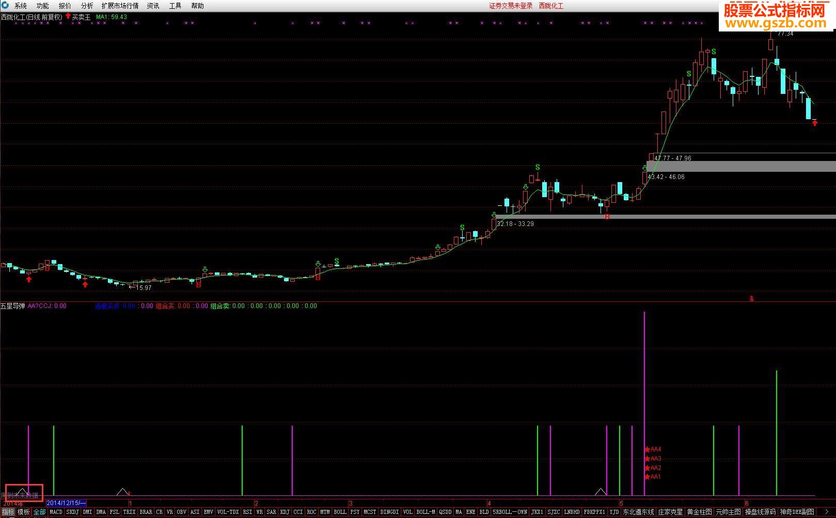This screenshot has height=518, width=836.
Task: Switch indicator to DINGDI
Action: (x=389, y=512)
